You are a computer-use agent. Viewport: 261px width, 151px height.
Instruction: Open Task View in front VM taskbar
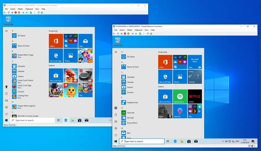coord(168,142)
